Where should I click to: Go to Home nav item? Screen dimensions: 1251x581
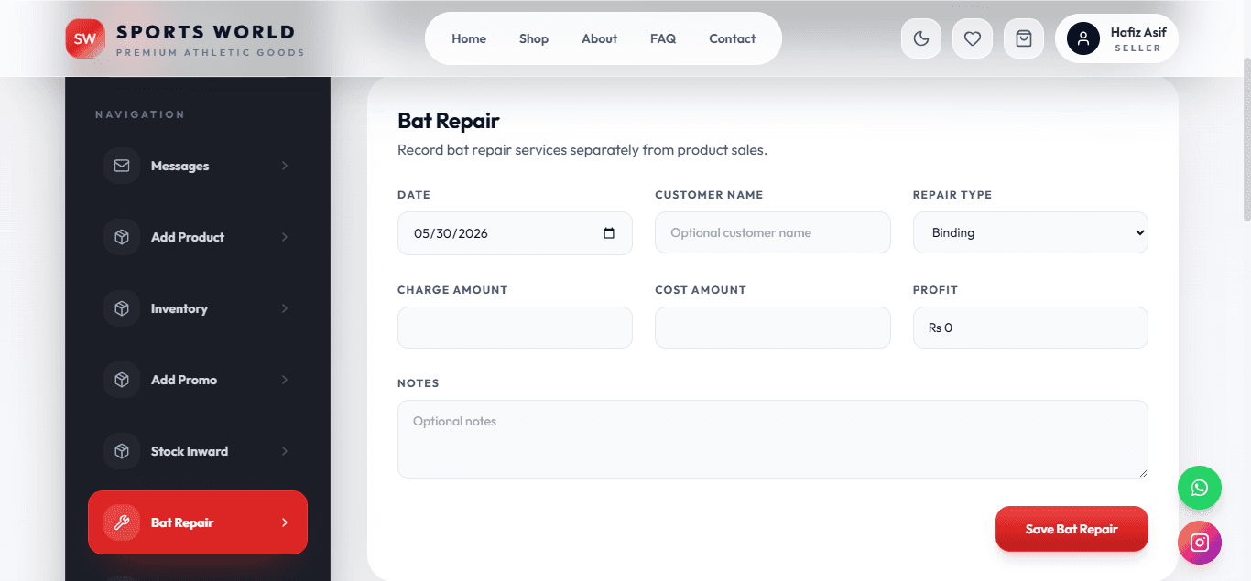[469, 38]
